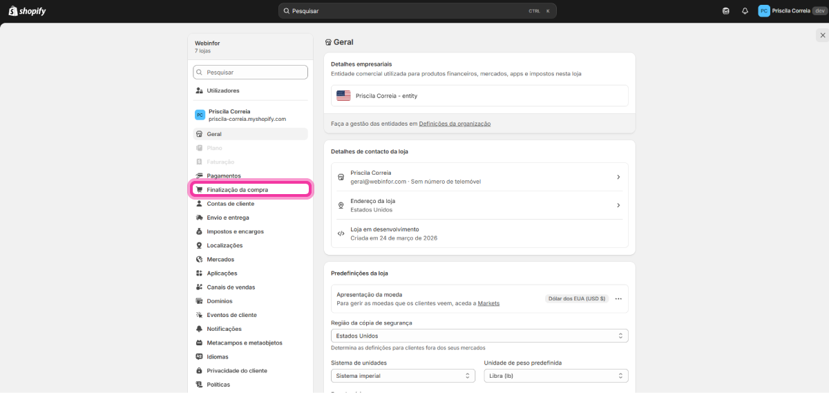The height and width of the screenshot is (393, 829).
Task: Click the Canais de vendas icon
Action: (x=199, y=287)
